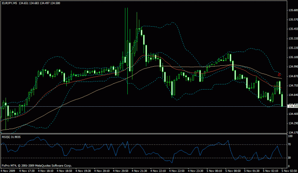Image resolution: width=298 pixels, height=173 pixels.
Task: Click the 135.685 price axis label
Action: [x=293, y=10]
